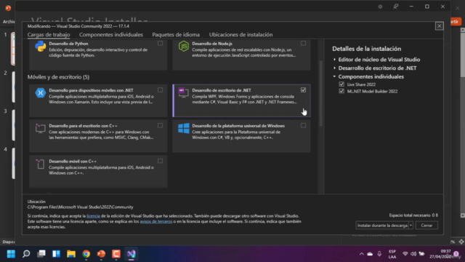
Task: Select slide 3 thumbnail in PowerPoint
Action: click(13, 124)
